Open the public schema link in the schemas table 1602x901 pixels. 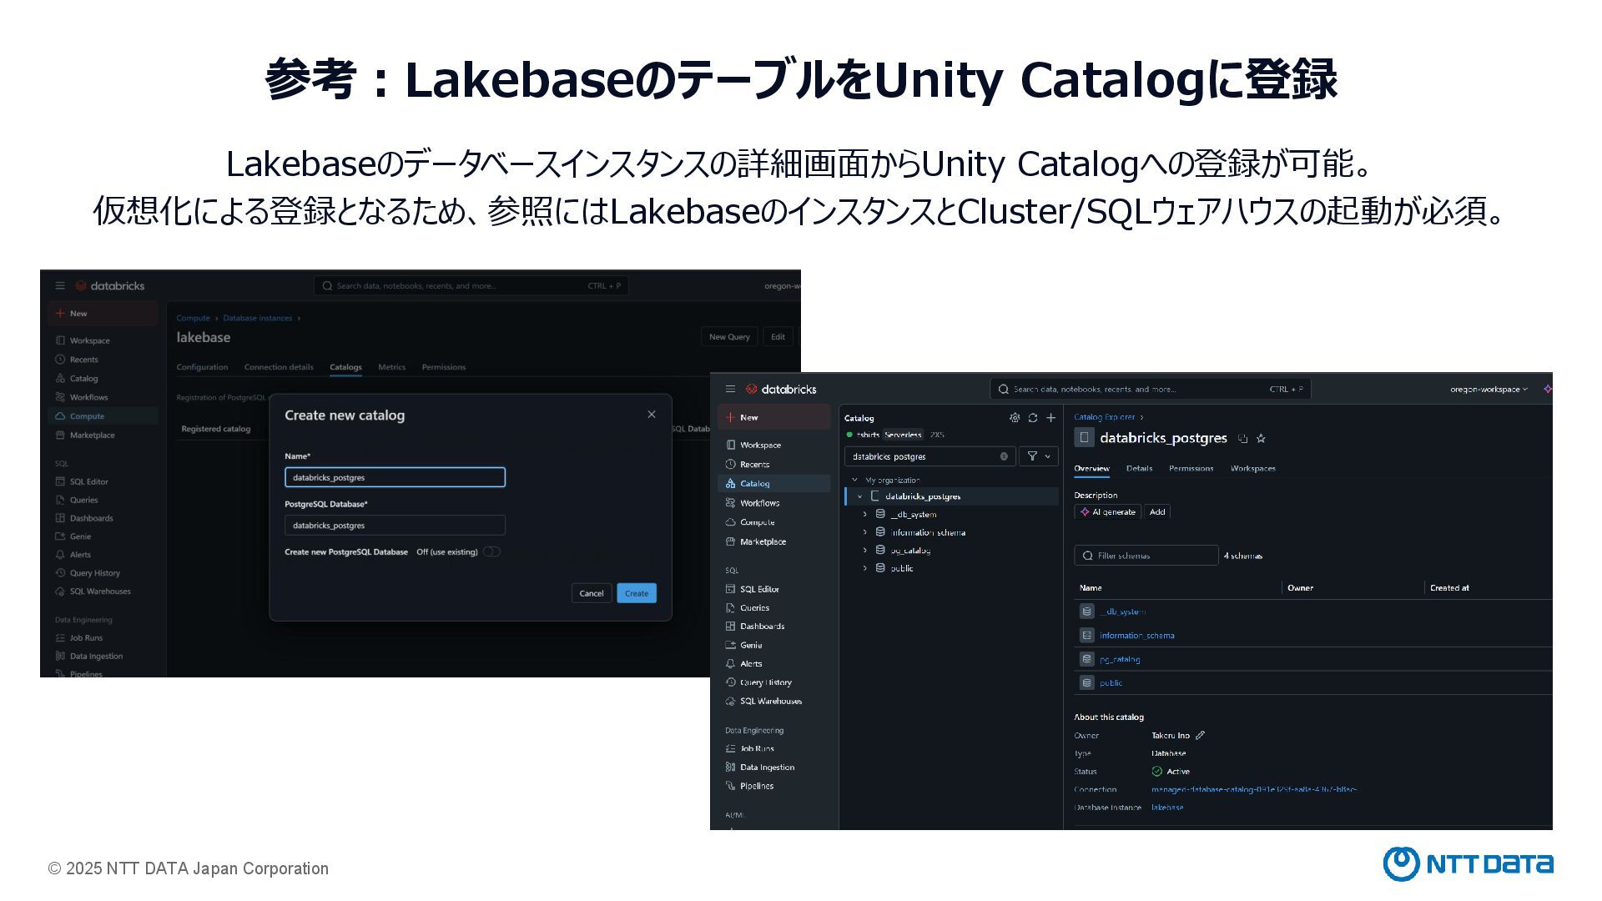click(1111, 683)
